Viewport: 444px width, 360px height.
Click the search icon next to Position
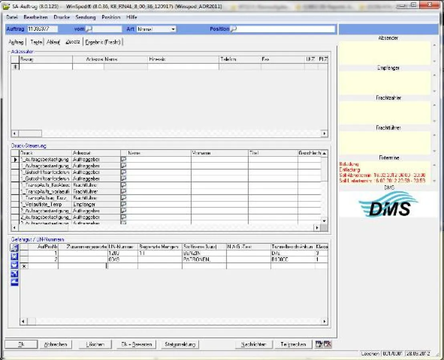233,29
